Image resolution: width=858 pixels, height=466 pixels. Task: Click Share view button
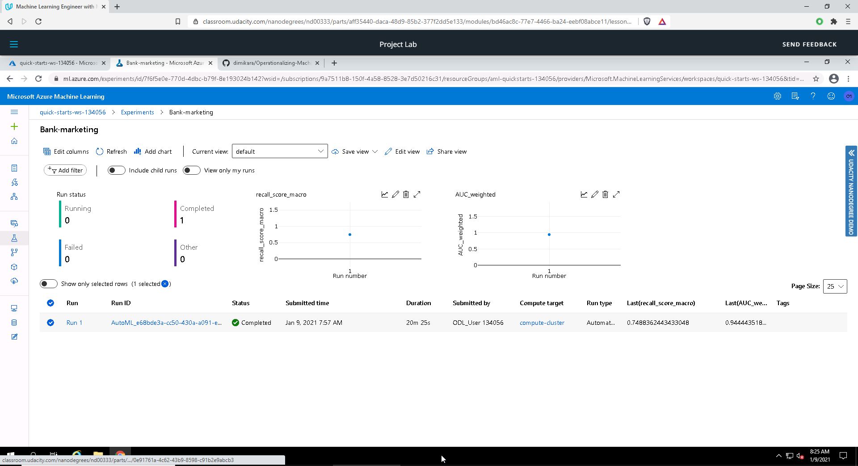tap(447, 151)
